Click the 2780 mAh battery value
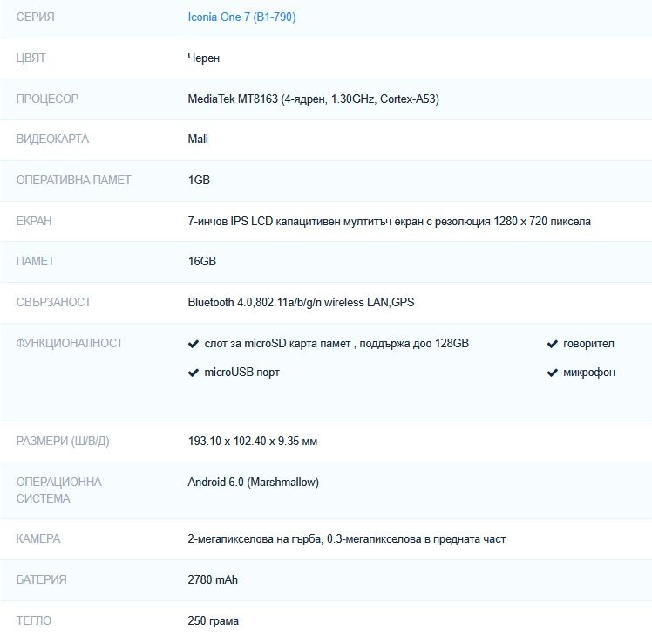This screenshot has width=652, height=637. pos(213,579)
